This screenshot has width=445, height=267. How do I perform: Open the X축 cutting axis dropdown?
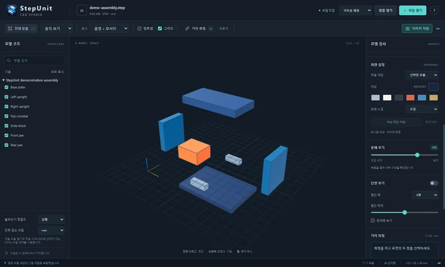click(425, 195)
